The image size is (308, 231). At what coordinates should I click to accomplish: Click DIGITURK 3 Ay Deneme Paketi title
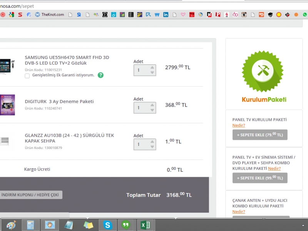click(x=59, y=102)
